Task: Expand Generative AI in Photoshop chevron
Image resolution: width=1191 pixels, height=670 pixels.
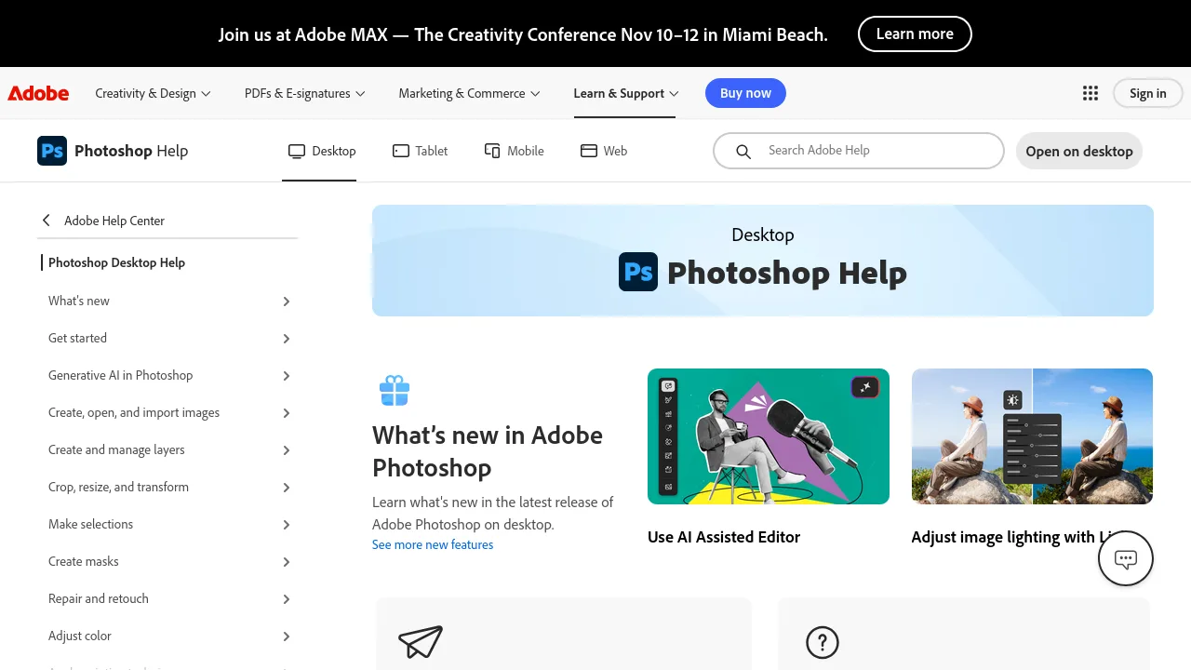Action: (287, 376)
